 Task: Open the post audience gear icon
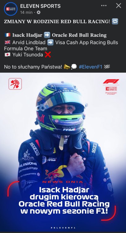[x=39, y=12]
